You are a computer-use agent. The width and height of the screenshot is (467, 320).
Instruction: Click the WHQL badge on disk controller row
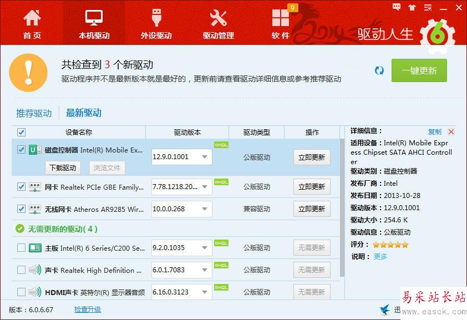point(221,145)
